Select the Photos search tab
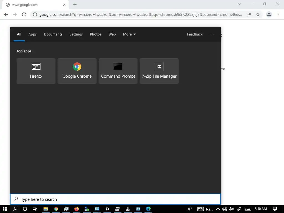This screenshot has height=213, width=284. [95, 34]
